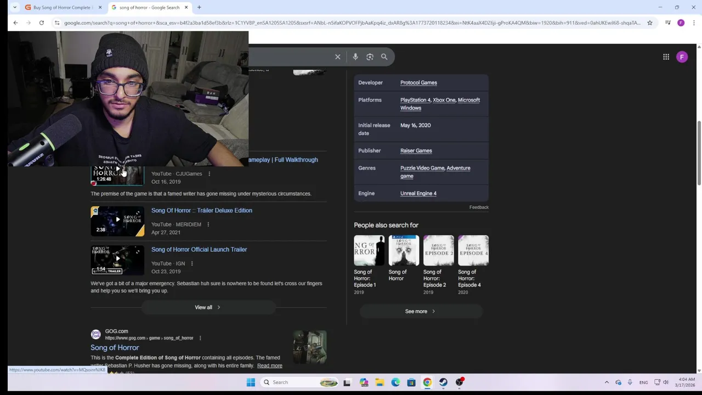Open Chrome profile avatar in toolbar
The height and width of the screenshot is (395, 702).
point(681,22)
